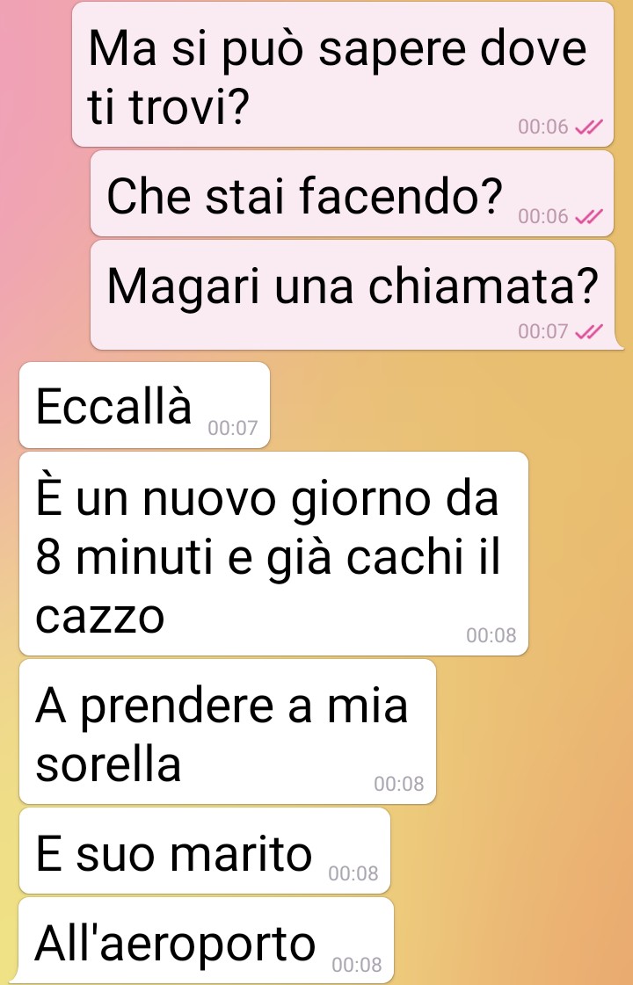Tap the double-check icon beside 'Che stai facendo?'
Image resolution: width=633 pixels, height=985 pixels.
[x=589, y=217]
